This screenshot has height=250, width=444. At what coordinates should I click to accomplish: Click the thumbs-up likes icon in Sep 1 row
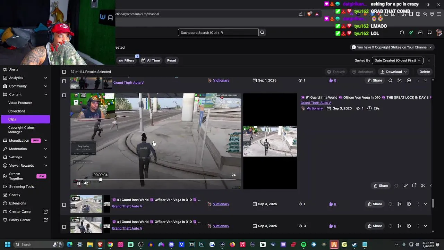[x=331, y=81]
